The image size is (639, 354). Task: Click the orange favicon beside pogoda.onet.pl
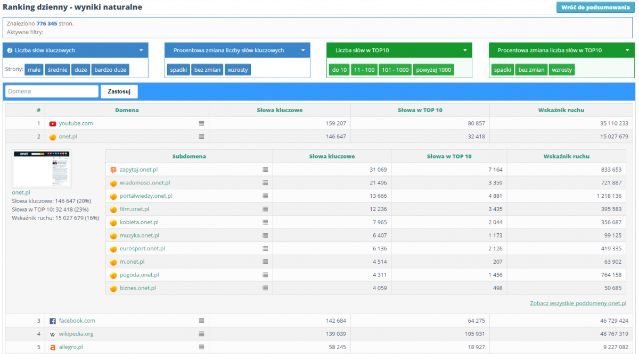coord(113,275)
